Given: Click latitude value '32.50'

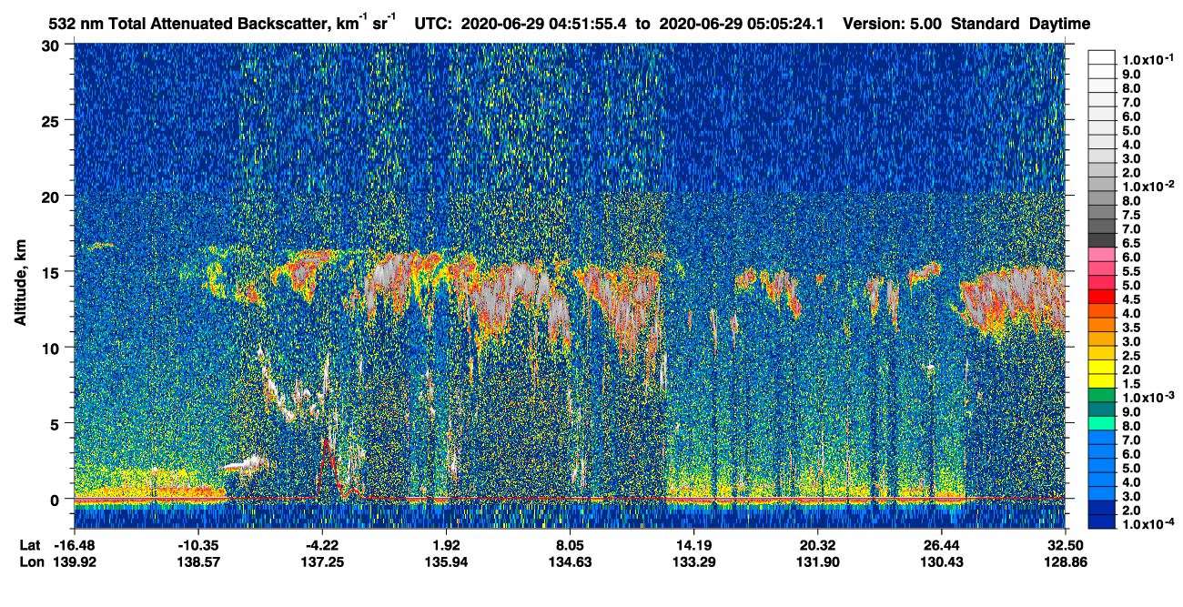Looking at the screenshot, I should pyautogui.click(x=1065, y=545).
